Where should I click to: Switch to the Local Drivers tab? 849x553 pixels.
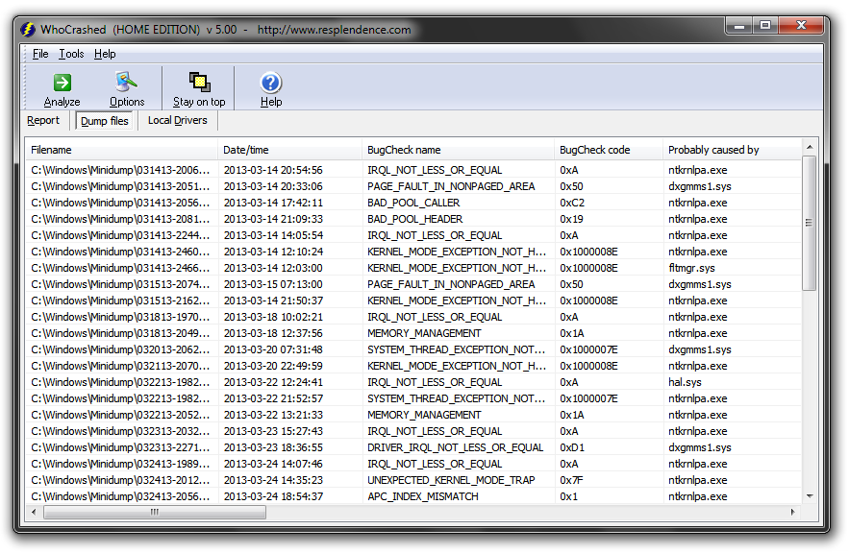pos(178,120)
